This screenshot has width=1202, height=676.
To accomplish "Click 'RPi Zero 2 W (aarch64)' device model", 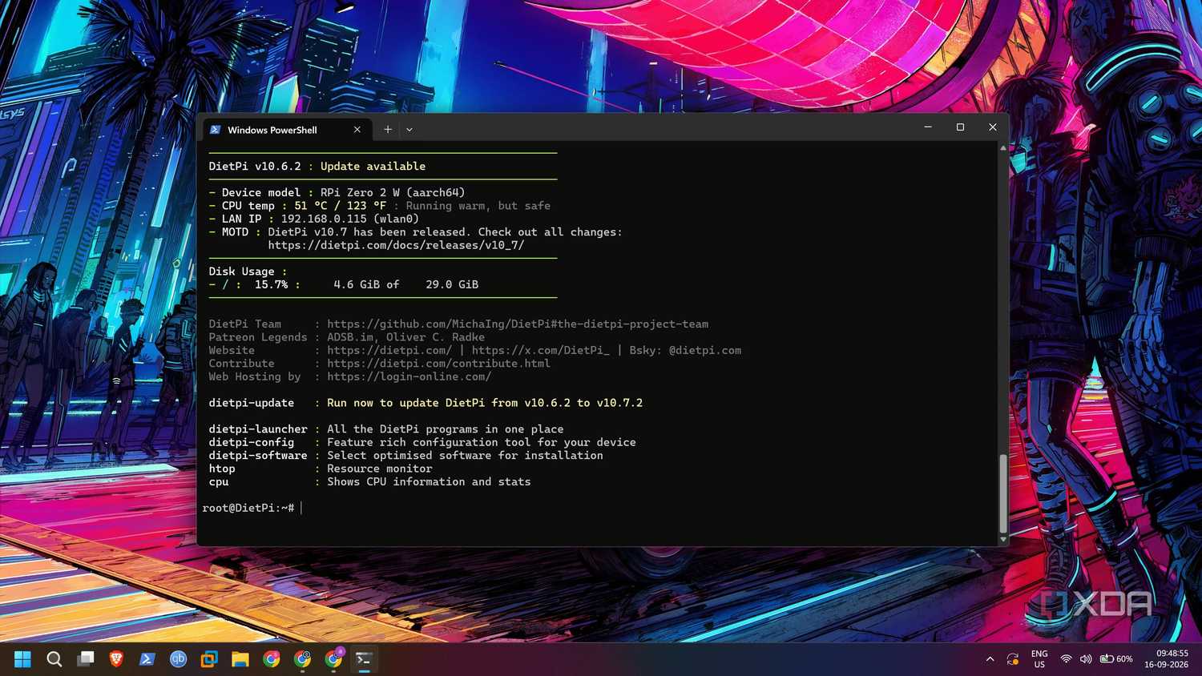I will click(393, 192).
